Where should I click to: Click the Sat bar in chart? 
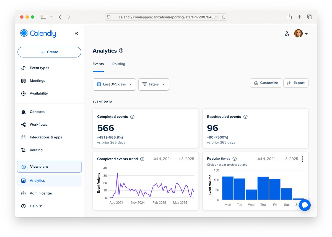pos(287,194)
